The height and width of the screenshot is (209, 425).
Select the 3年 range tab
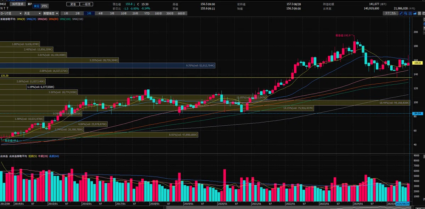[x=89, y=13]
